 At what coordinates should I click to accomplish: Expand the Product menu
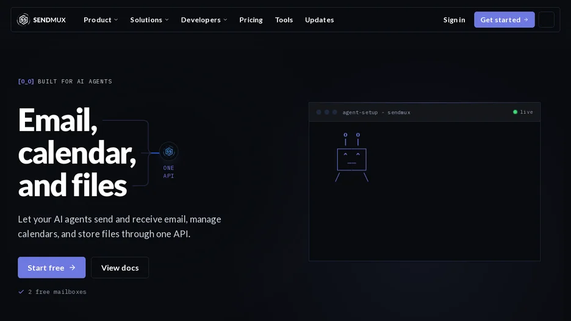coord(101,19)
